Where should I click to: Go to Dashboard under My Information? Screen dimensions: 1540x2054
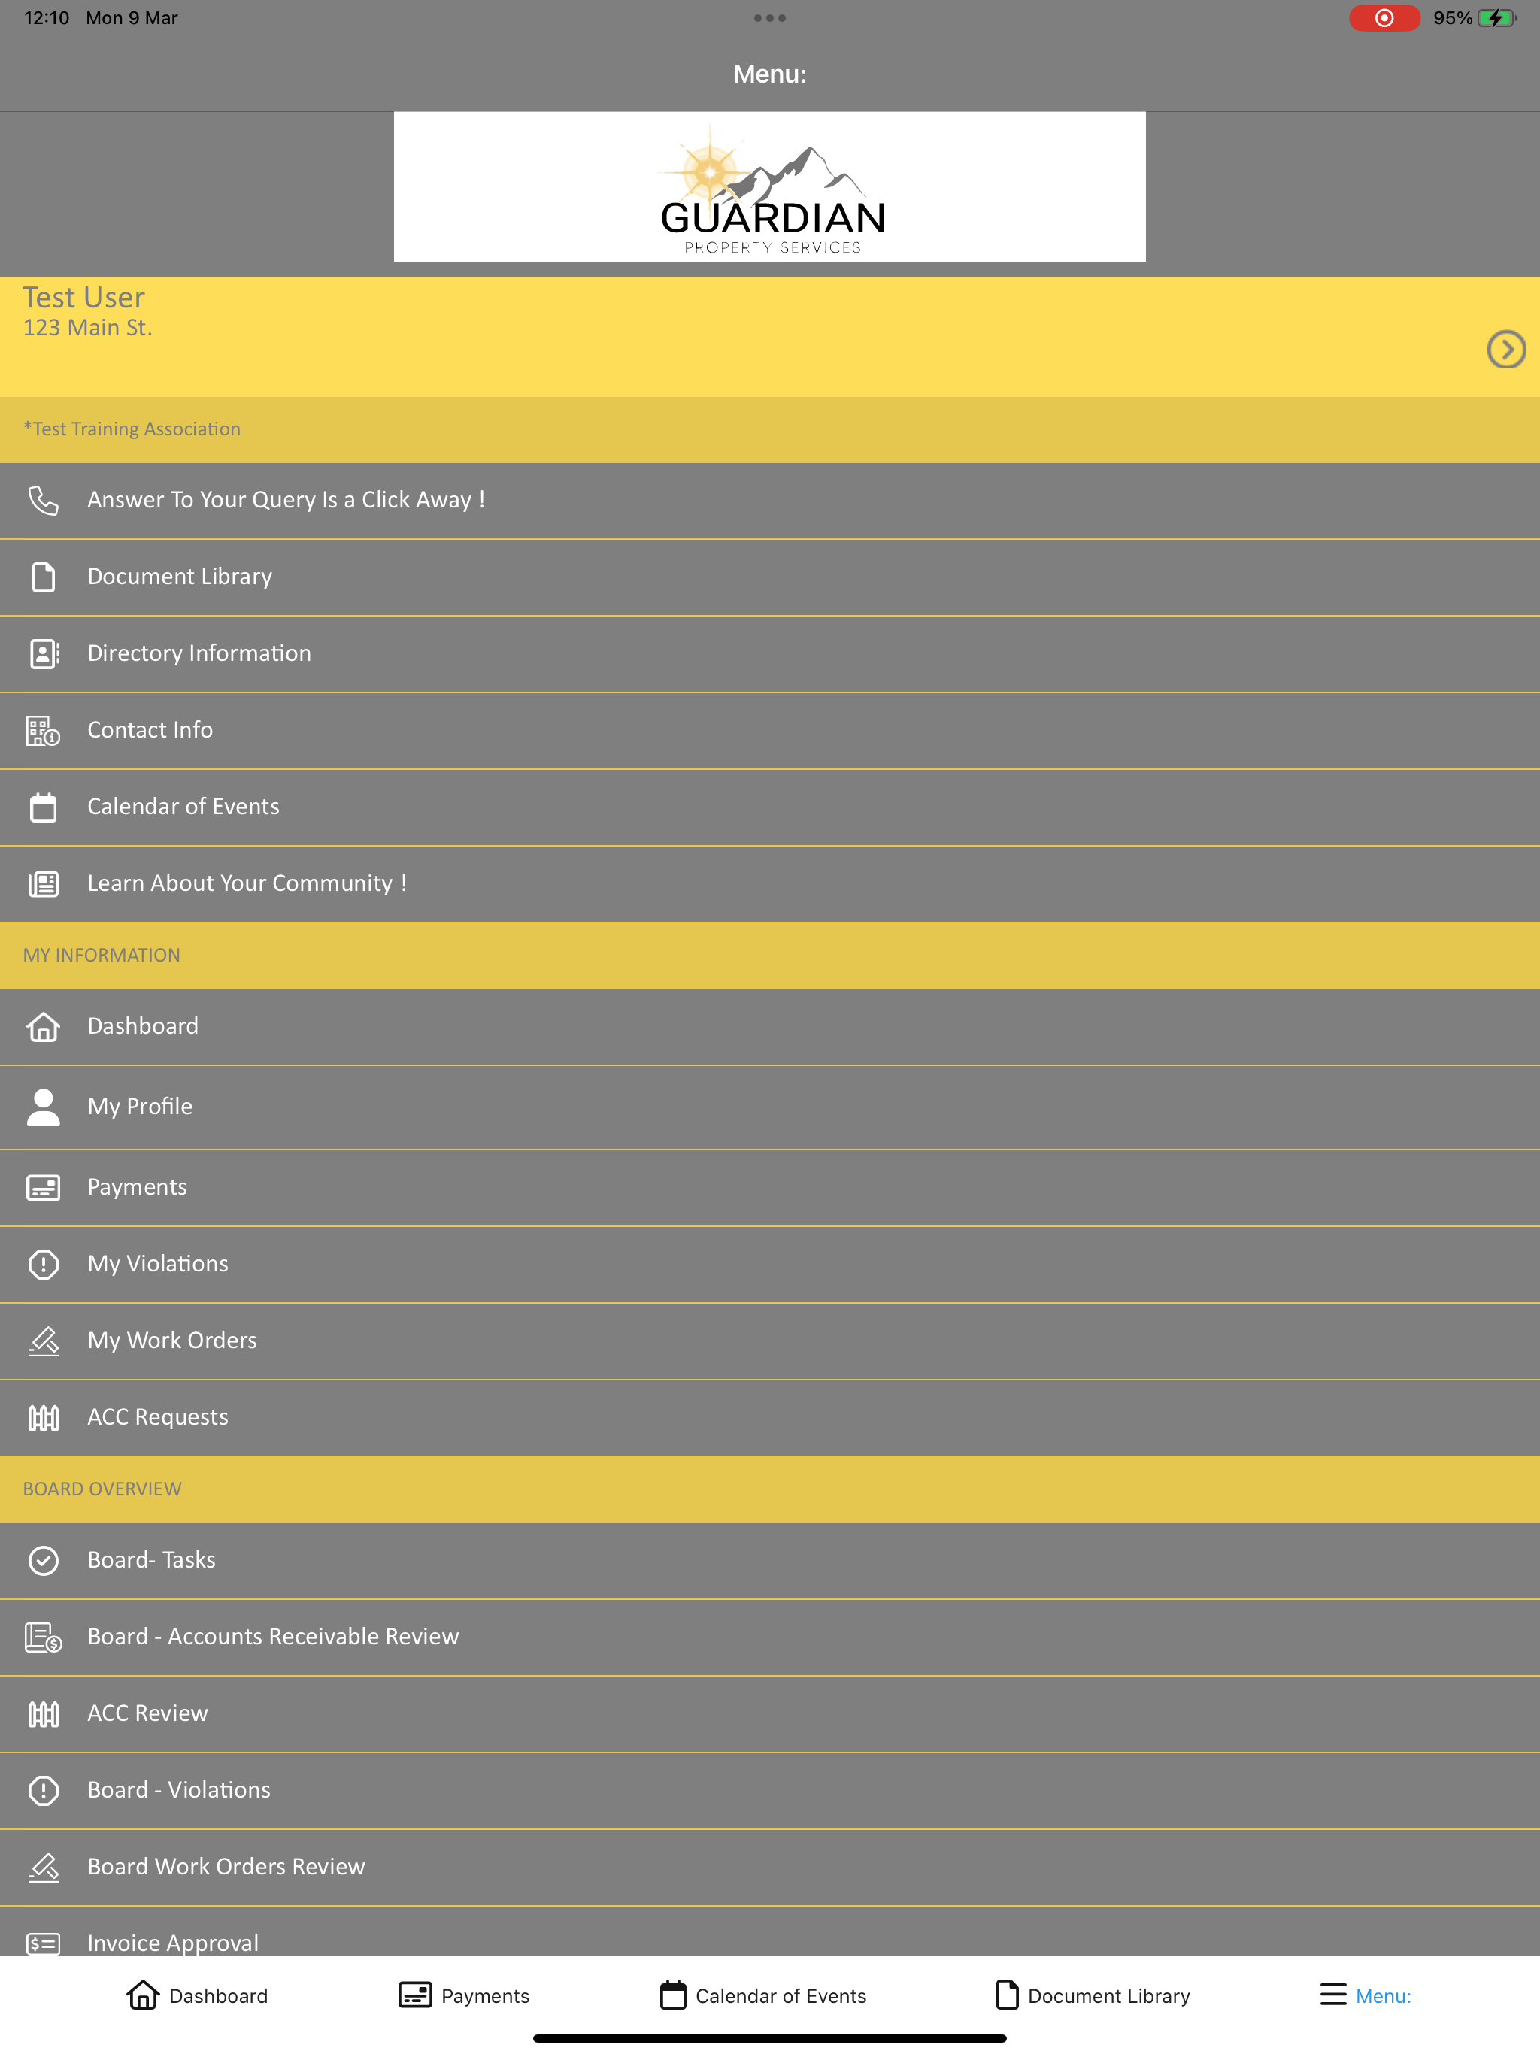[770, 1027]
